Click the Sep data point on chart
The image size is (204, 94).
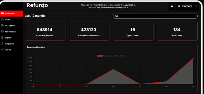(x=34, y=84)
